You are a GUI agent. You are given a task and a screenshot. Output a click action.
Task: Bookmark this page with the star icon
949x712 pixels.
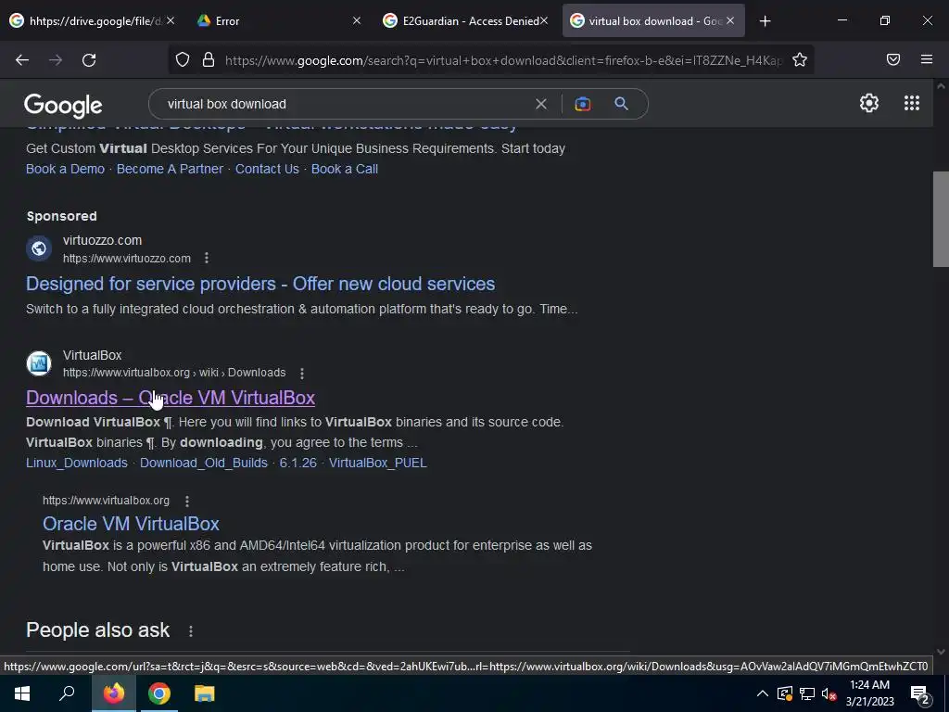800,59
